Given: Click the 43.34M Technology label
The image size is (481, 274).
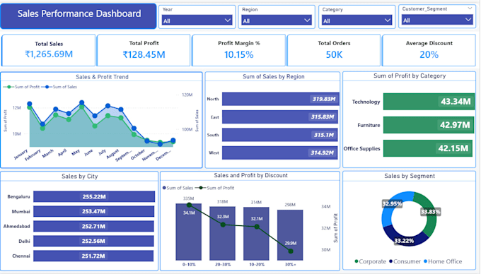Looking at the screenshot, I should click(456, 102).
